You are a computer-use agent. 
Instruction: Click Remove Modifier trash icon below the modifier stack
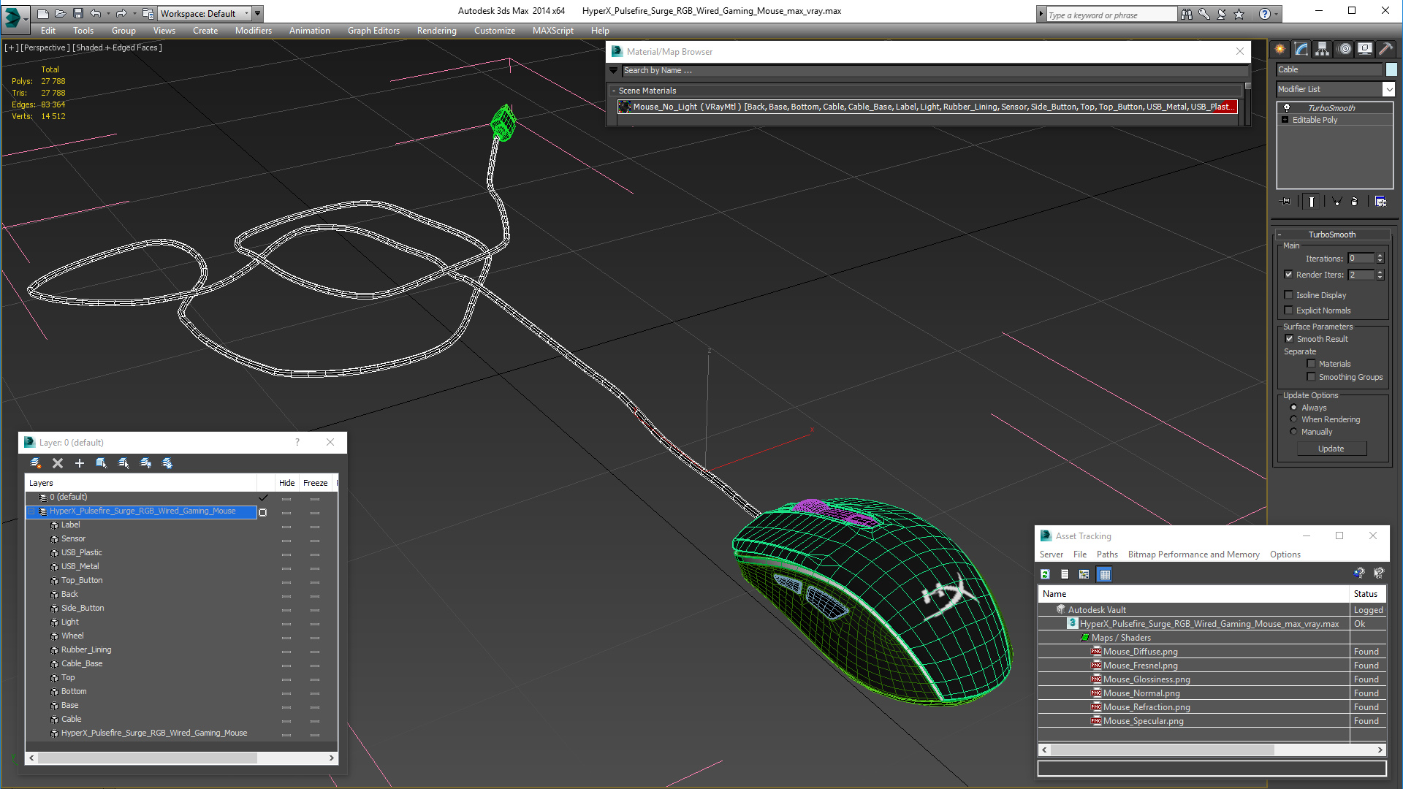pyautogui.click(x=1355, y=202)
